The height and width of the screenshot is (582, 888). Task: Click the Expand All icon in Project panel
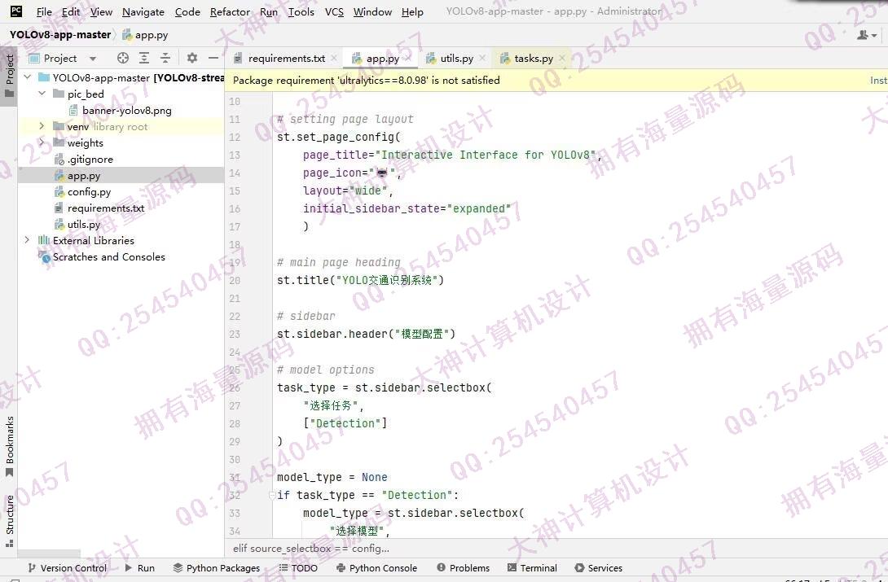(144, 58)
